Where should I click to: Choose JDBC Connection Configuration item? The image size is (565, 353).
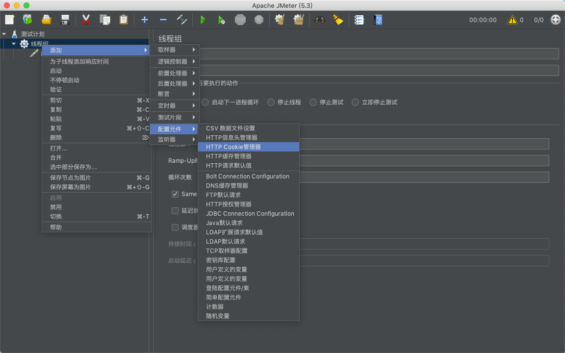pyautogui.click(x=249, y=214)
